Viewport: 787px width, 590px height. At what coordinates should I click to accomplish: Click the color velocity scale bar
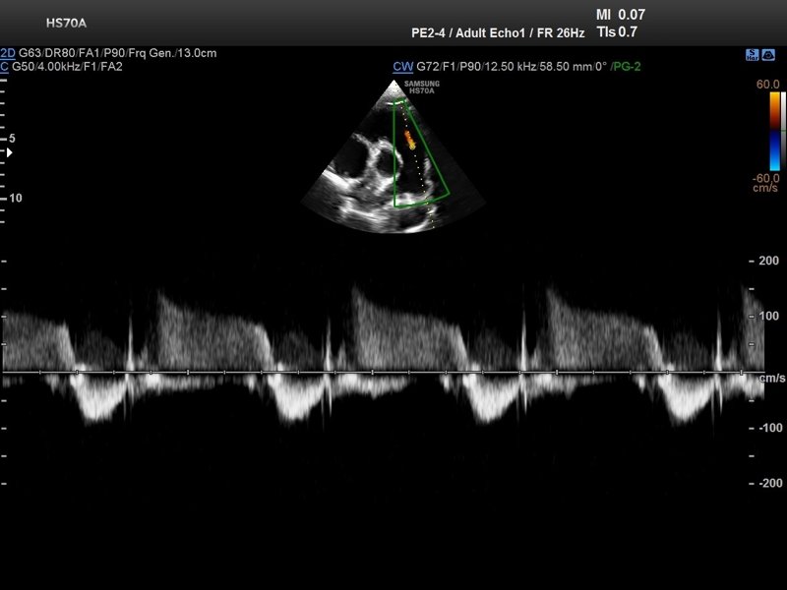pos(775,132)
